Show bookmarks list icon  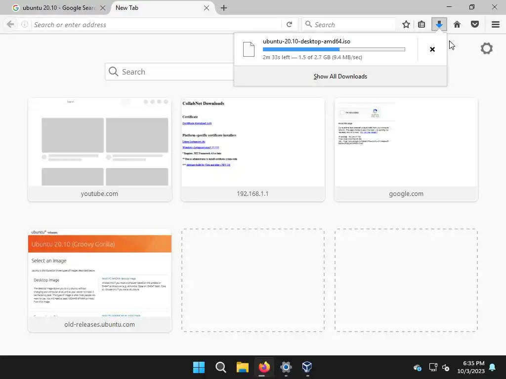[x=422, y=25]
